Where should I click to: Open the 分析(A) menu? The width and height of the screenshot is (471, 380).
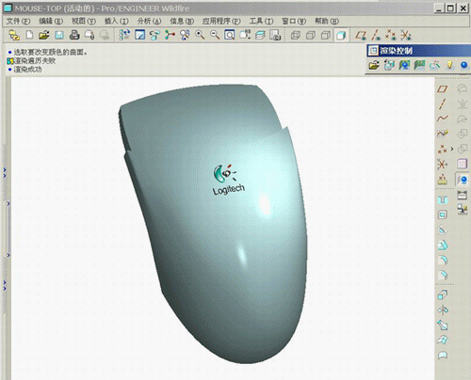tap(149, 21)
